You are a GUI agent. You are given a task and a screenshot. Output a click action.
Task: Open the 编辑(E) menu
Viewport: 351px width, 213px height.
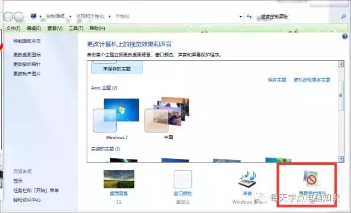point(34,28)
